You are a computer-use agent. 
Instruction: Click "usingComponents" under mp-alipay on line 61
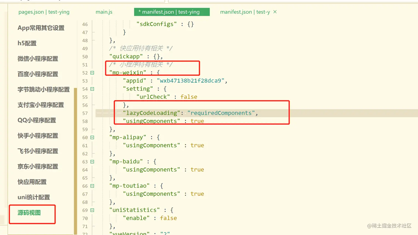(x=151, y=145)
